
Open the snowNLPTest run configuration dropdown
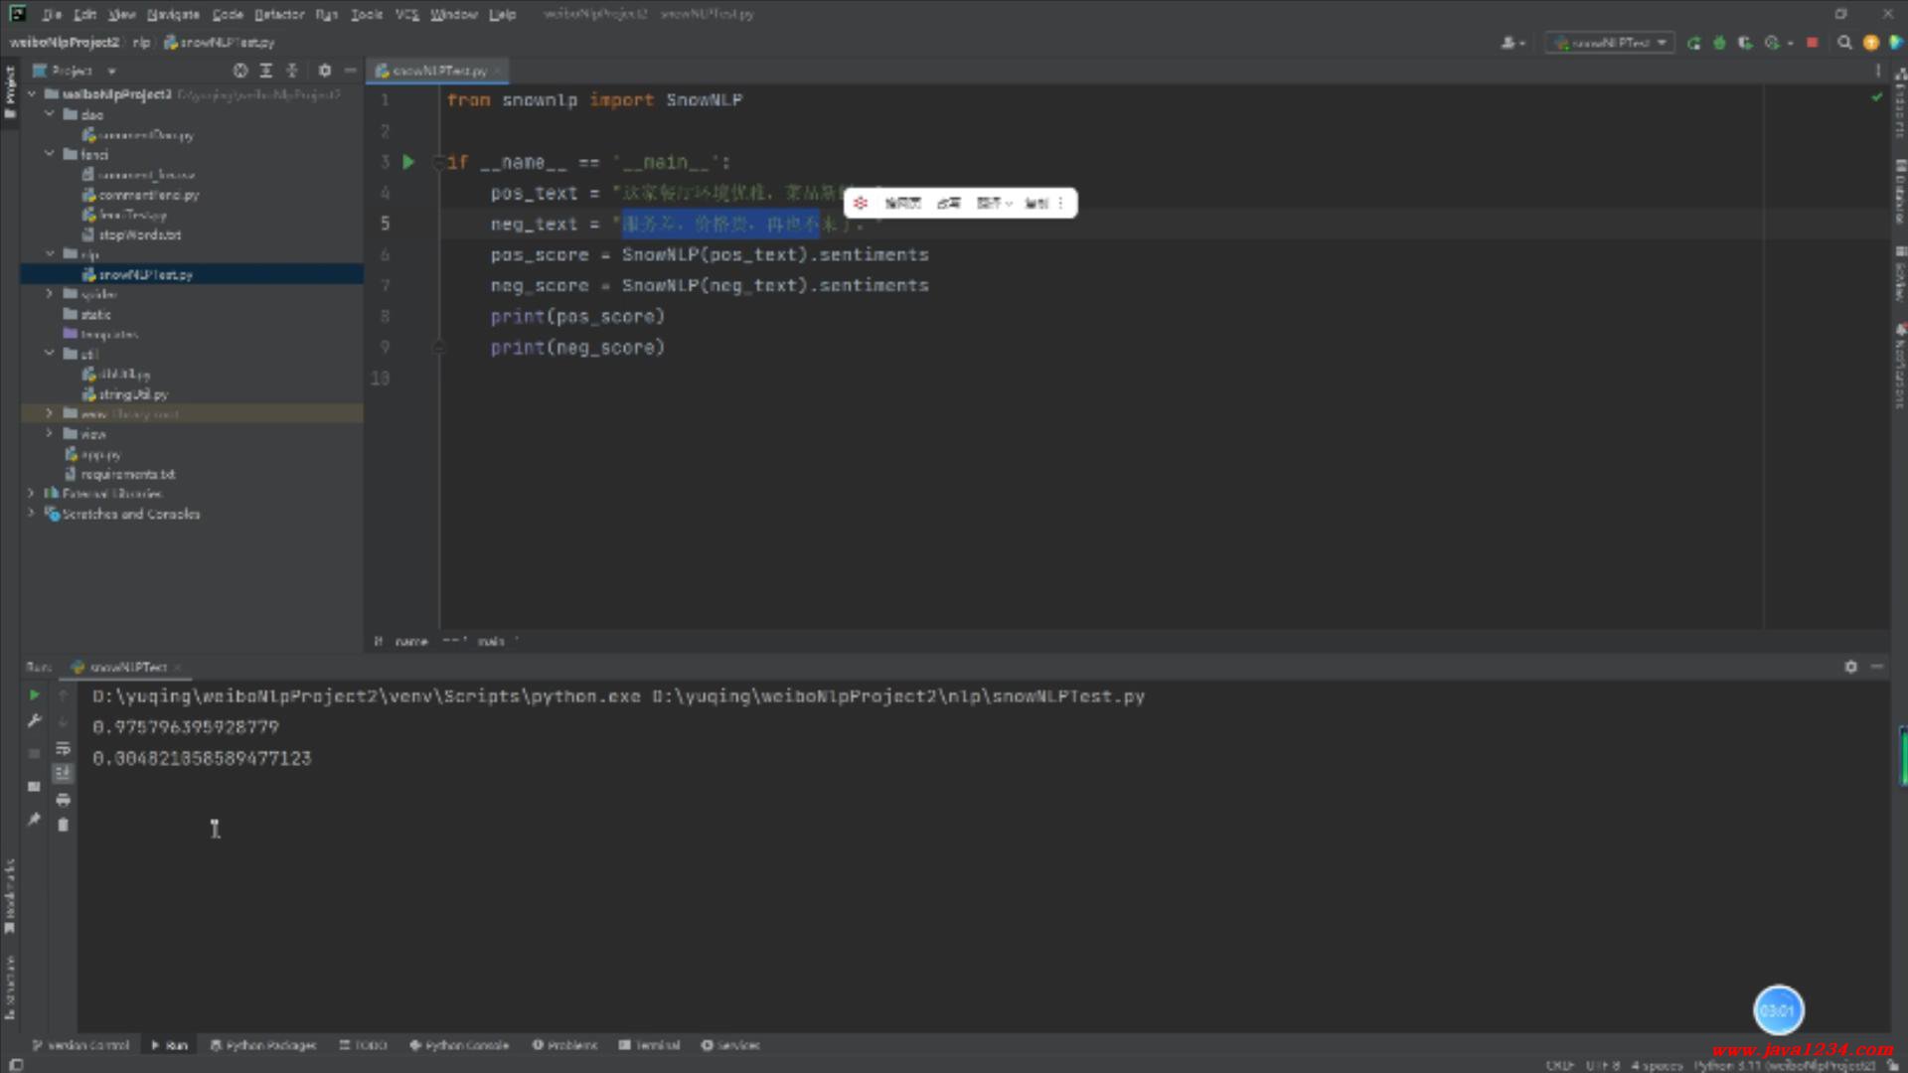click(1610, 43)
